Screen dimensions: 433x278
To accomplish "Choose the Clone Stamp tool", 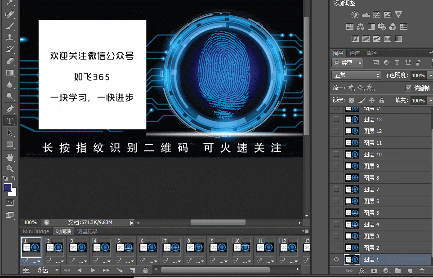I will [10, 38].
